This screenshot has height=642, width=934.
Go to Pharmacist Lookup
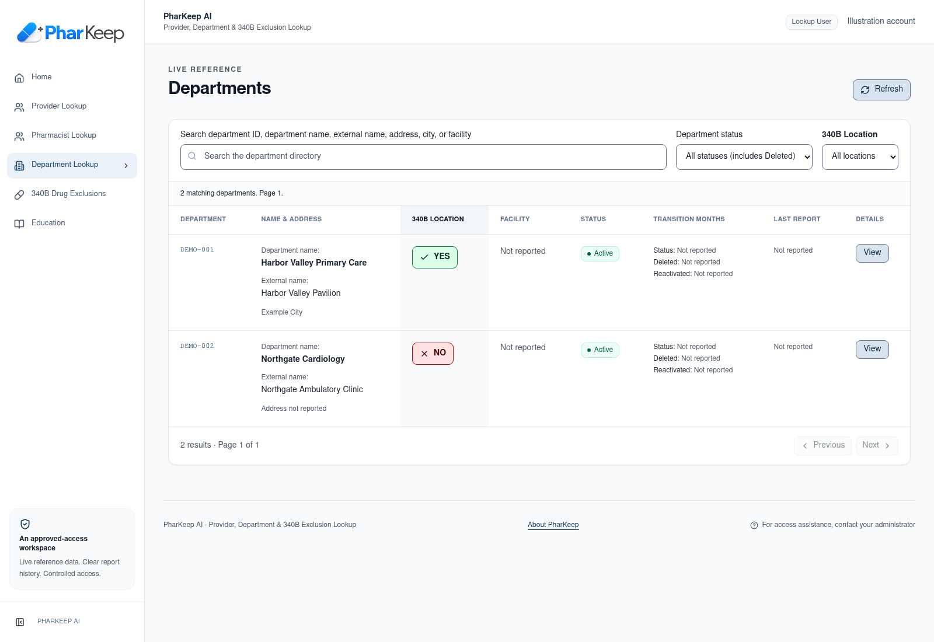72,135
